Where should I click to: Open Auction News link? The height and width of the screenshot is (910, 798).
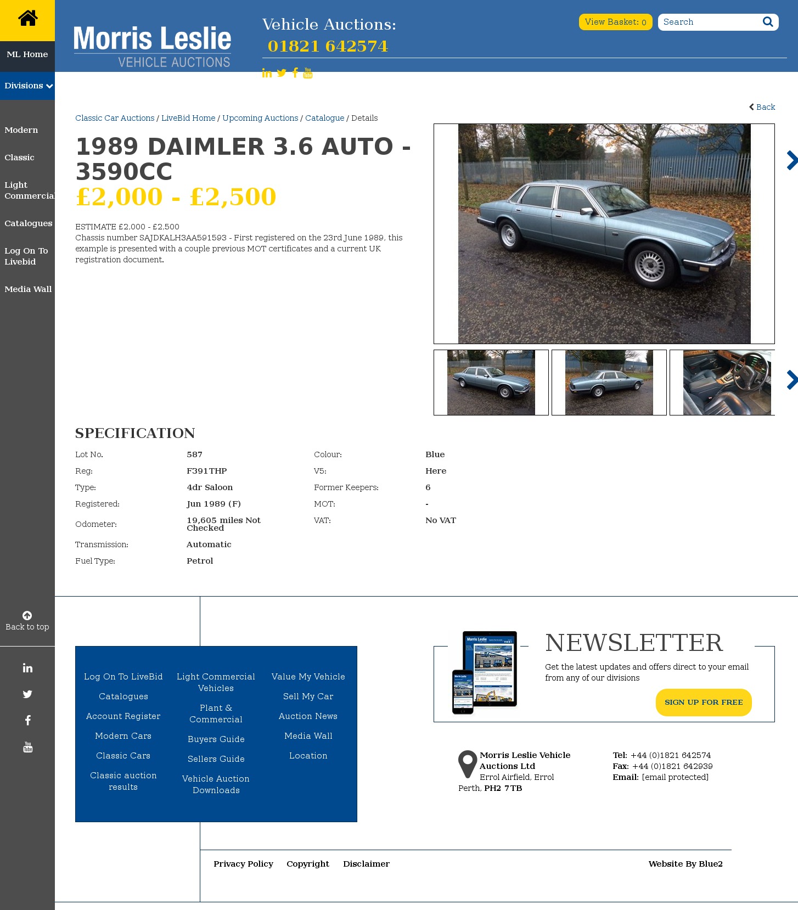[308, 716]
